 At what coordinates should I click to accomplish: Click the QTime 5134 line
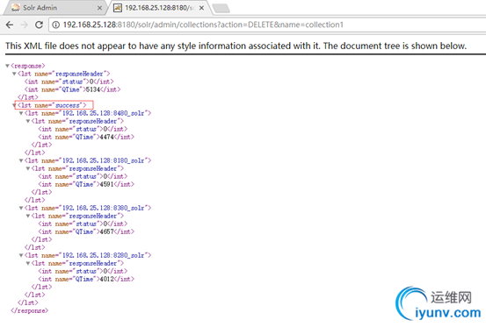point(73,89)
